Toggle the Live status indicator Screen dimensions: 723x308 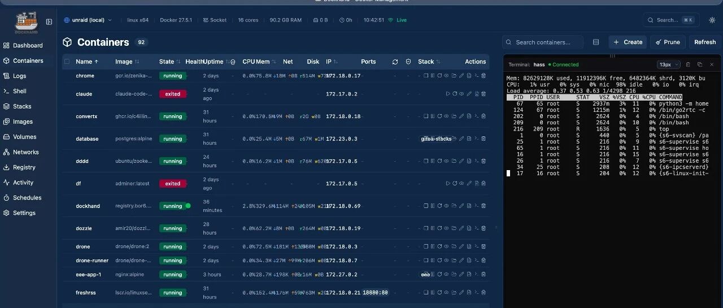point(398,20)
